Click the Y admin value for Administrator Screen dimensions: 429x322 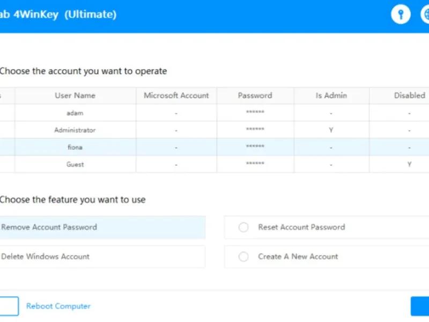tap(331, 130)
